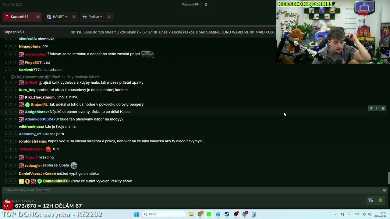Click timeout hourglass beside Sedivak777 message
This screenshot has height=219, width=390.
coord(10,70)
